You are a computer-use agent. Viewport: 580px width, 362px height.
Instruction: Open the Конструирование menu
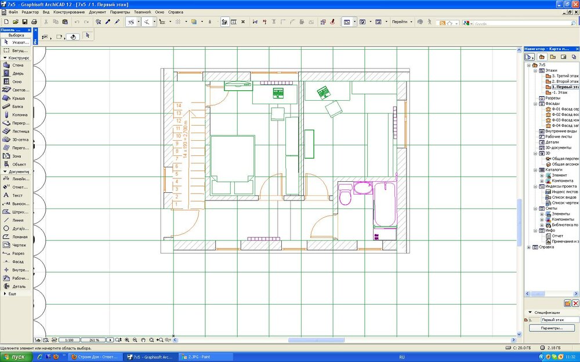click(x=68, y=12)
